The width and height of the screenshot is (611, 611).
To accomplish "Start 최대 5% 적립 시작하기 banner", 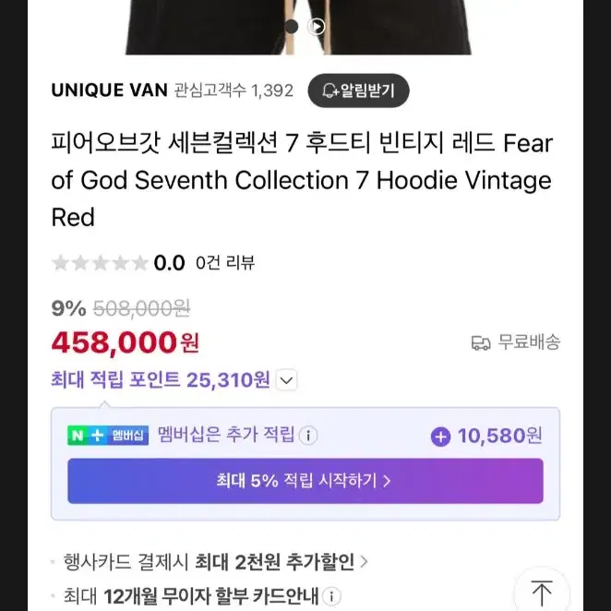I will pyautogui.click(x=305, y=481).
